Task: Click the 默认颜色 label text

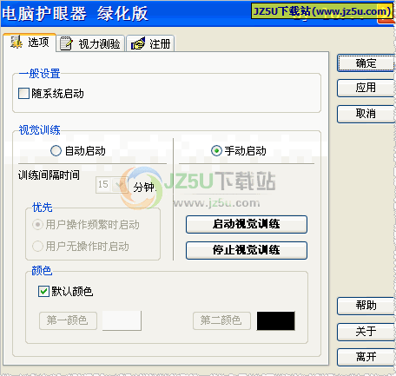Action: pos(72,291)
